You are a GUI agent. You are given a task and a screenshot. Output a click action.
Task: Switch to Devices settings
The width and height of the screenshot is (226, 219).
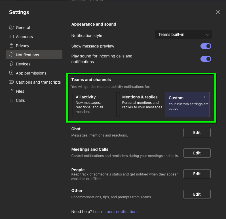pyautogui.click(x=34, y=64)
